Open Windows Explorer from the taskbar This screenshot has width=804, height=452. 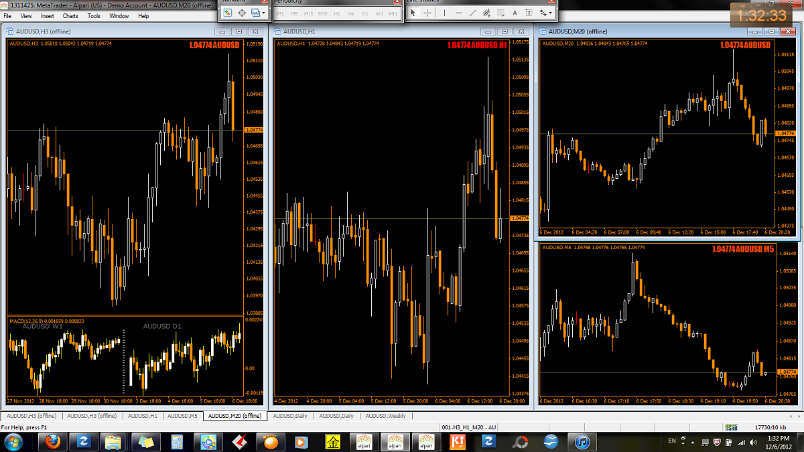point(114,441)
